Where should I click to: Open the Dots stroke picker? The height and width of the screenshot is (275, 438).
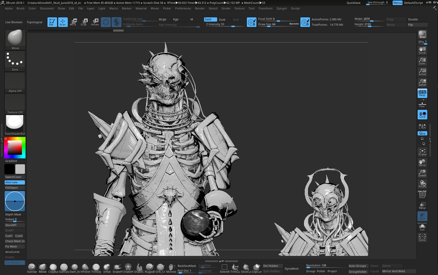15,61
